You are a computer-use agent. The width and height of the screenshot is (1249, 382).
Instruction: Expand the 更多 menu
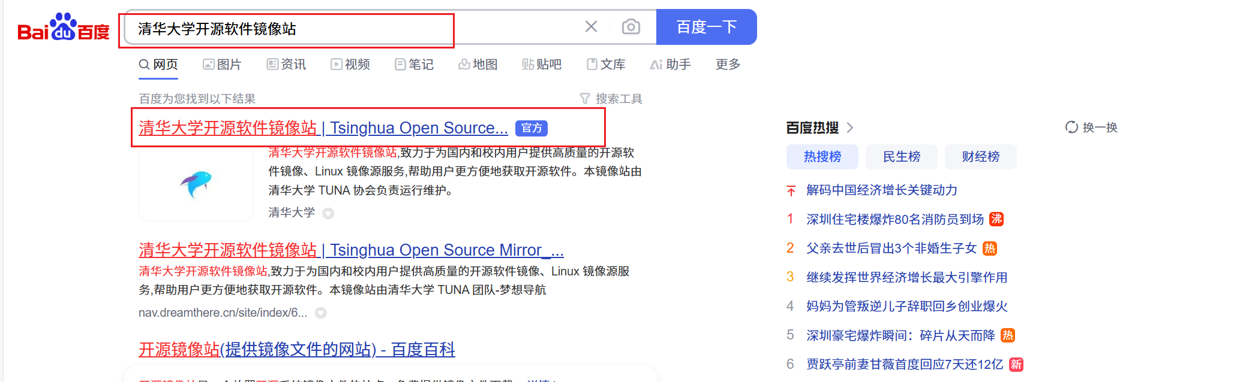point(728,64)
